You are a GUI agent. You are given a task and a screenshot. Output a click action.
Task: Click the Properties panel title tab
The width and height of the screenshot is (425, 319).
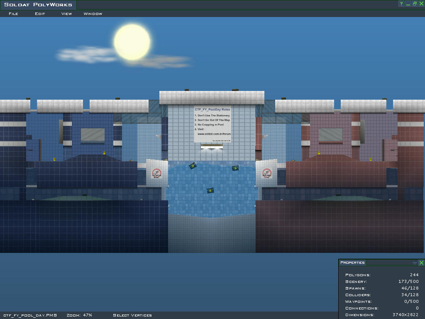(x=352, y=263)
